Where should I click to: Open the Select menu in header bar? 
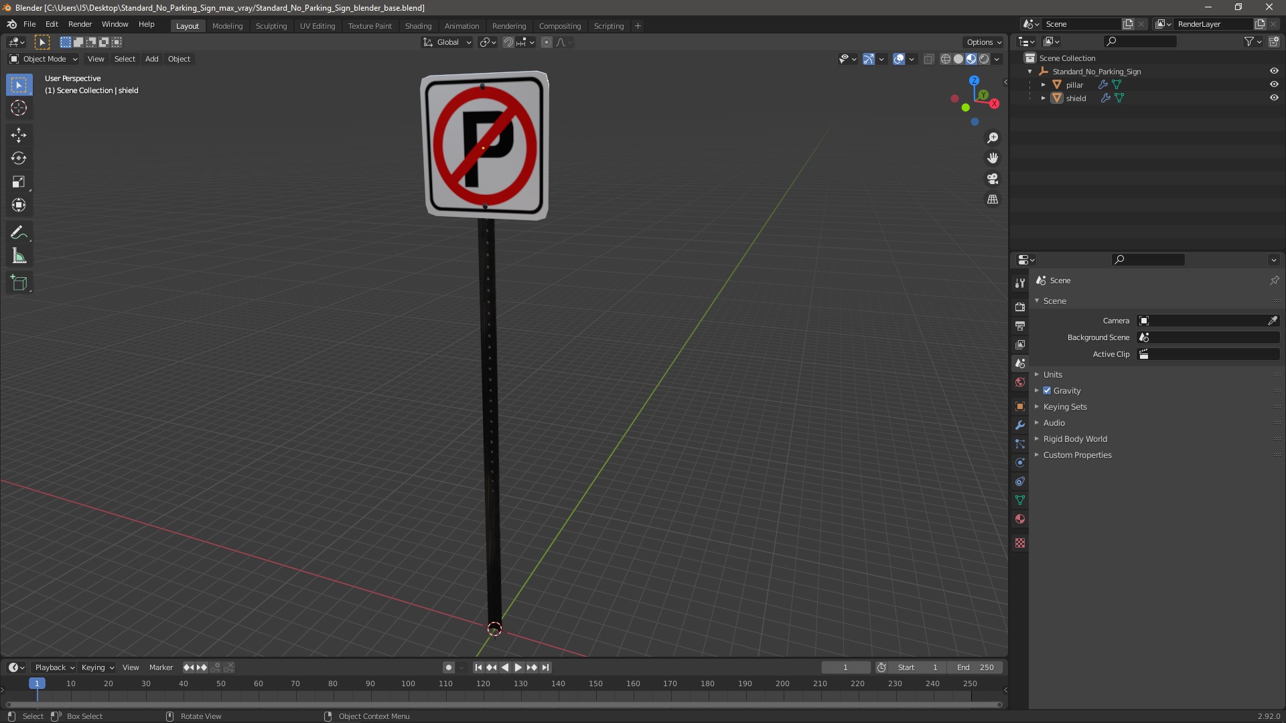[125, 58]
